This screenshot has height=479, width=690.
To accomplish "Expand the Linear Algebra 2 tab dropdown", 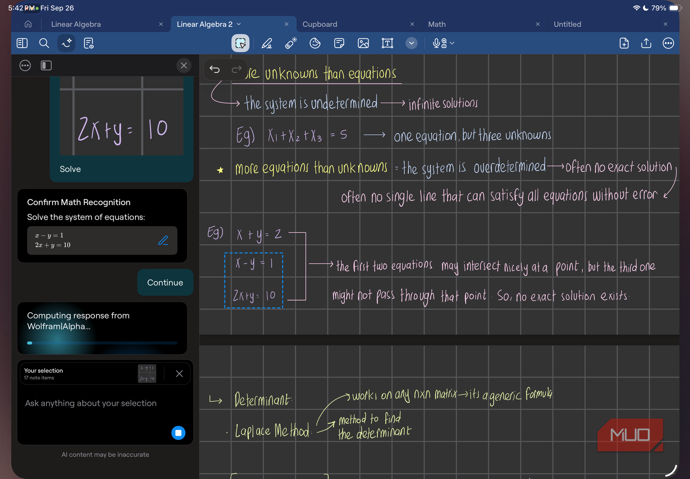I will click(x=239, y=24).
